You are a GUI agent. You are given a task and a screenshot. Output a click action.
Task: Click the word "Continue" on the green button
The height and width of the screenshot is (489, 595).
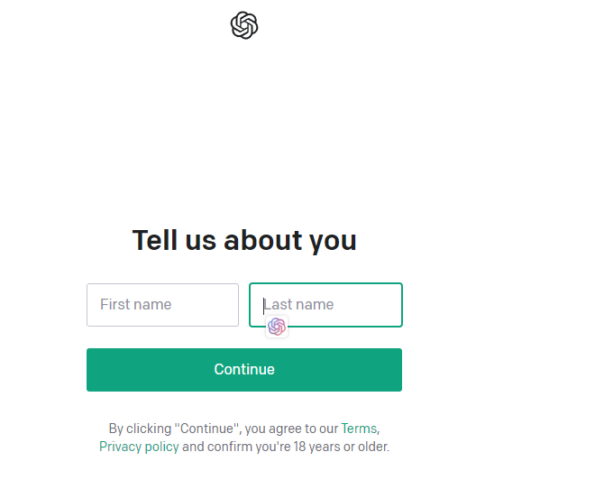click(x=244, y=370)
